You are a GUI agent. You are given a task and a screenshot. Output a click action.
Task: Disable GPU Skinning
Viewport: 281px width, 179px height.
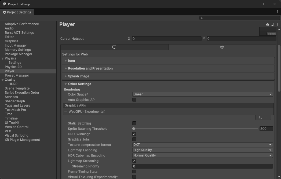[x=134, y=134]
